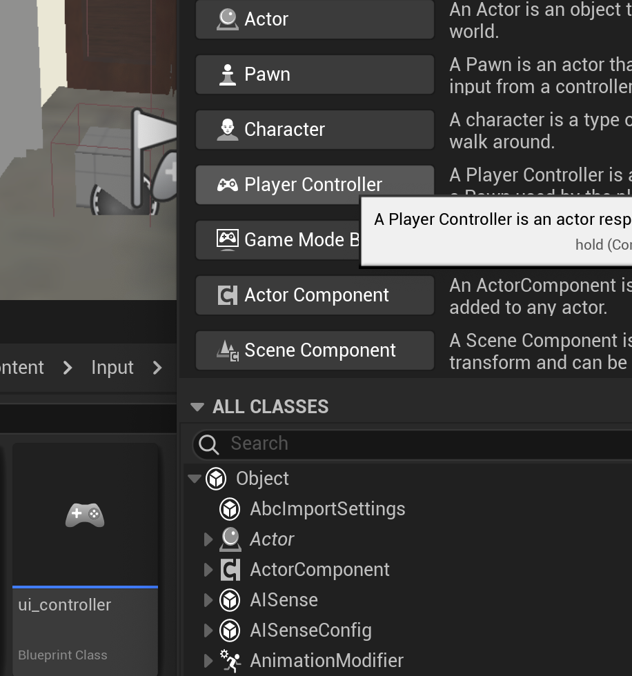
Task: Choose Scene Component as the parent class
Action: click(315, 350)
